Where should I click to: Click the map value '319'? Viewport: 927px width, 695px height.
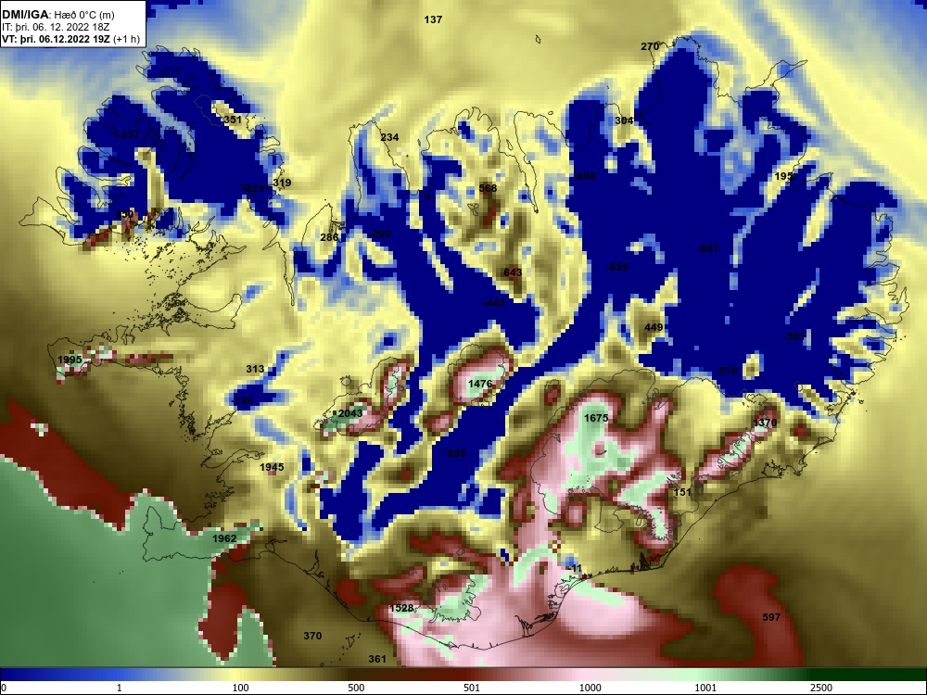coord(282,183)
